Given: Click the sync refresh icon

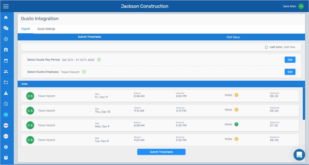Looking at the screenshot, I should [x=266, y=47].
